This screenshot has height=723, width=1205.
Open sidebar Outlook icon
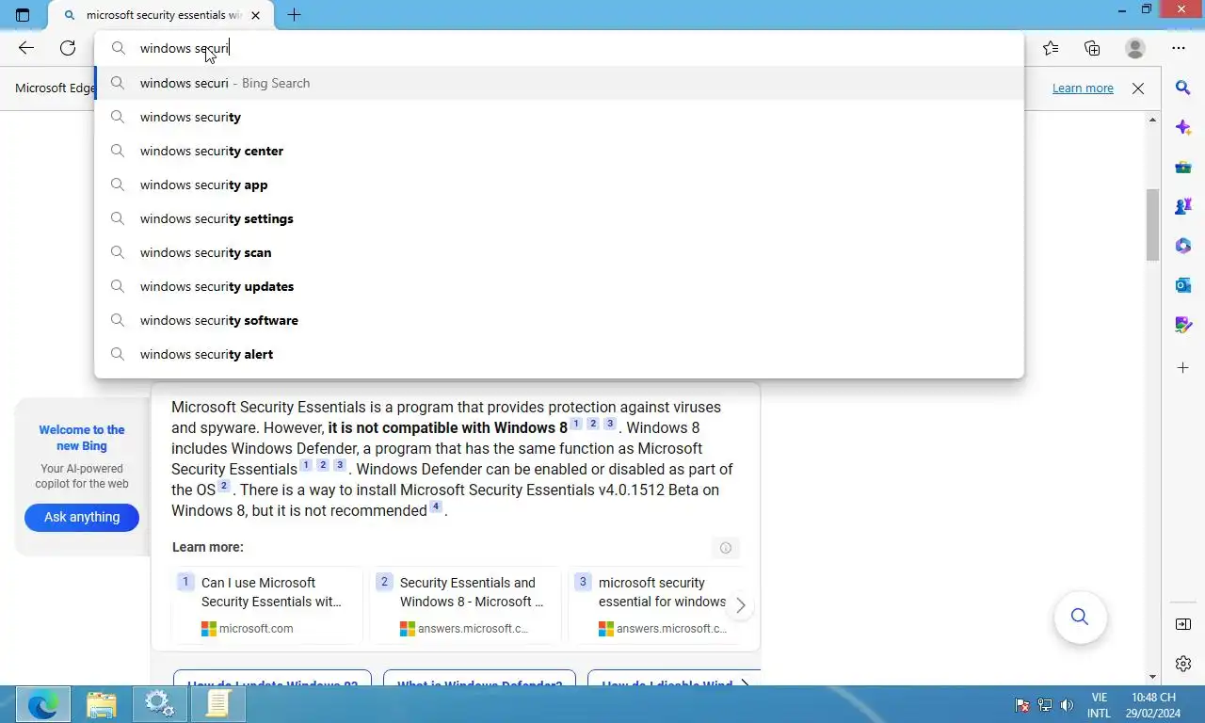pyautogui.click(x=1183, y=285)
